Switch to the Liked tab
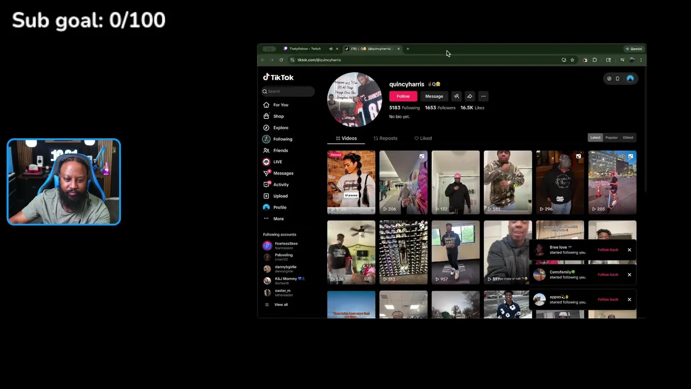Screen dimensions: 691x389 (423, 138)
